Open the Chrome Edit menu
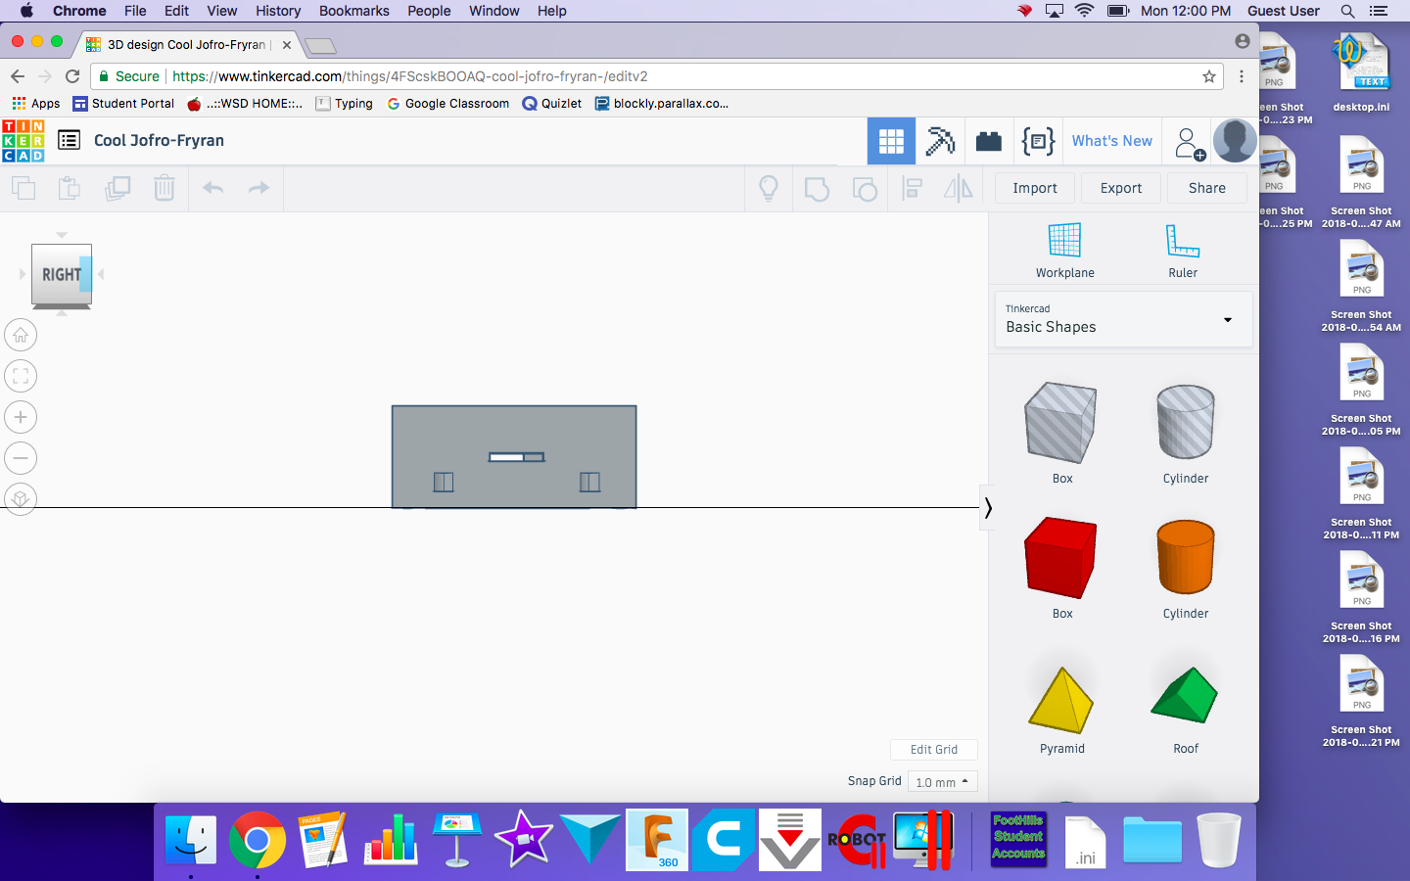 click(x=176, y=11)
